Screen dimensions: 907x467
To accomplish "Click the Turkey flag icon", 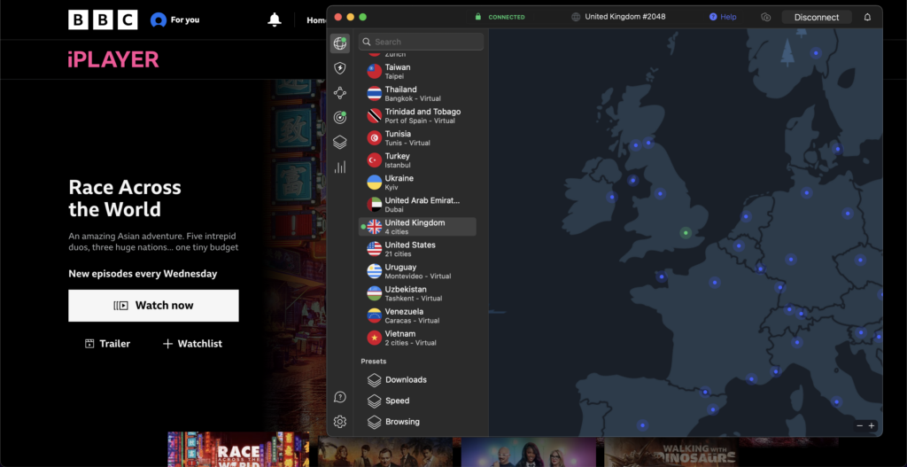I will (x=375, y=160).
